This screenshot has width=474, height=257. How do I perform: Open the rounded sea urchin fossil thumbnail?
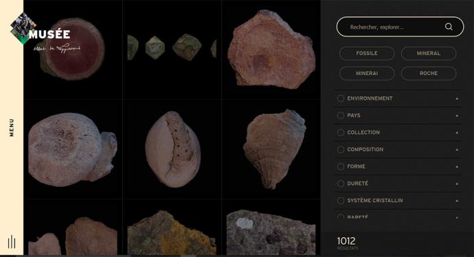73,149
